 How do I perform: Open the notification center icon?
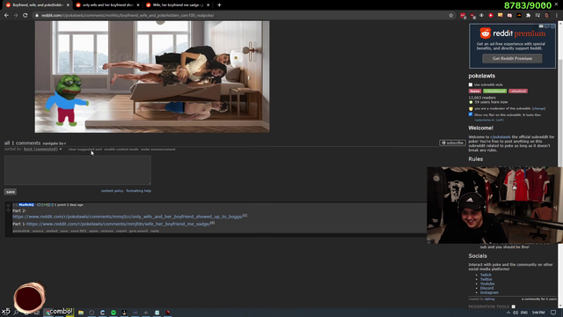click(x=553, y=313)
